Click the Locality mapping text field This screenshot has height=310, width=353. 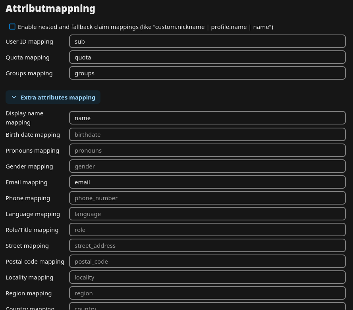[x=207, y=277]
